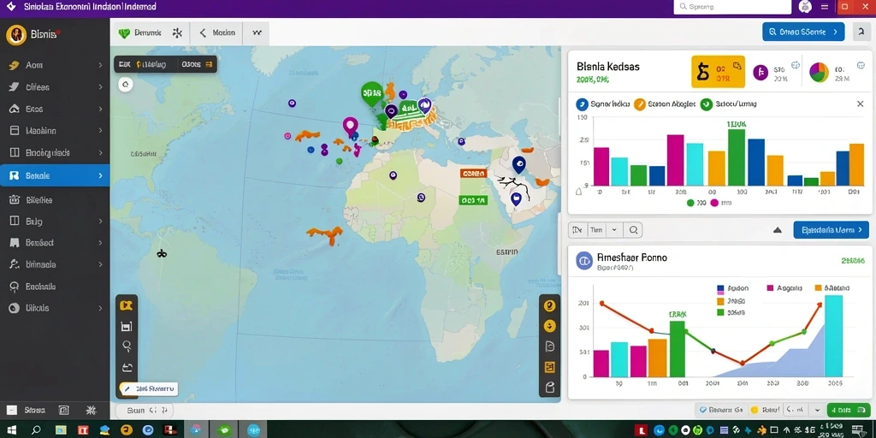Toggle the green legend dot below bar chart
876x438 pixels.
click(690, 204)
